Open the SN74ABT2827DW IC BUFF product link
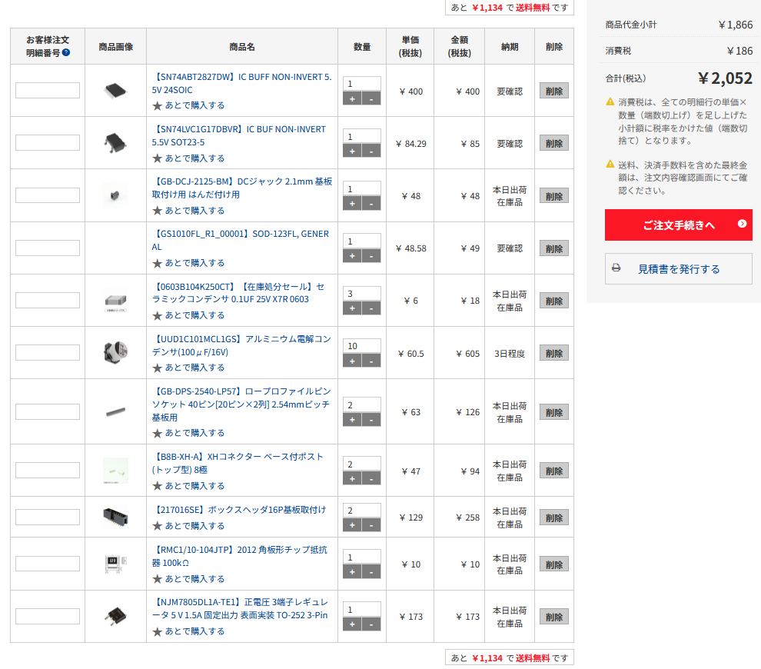Viewport: 761px width, 669px height. (241, 84)
